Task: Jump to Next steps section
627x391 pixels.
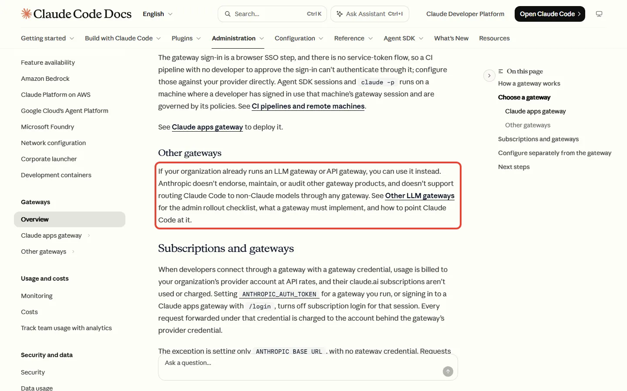Action: coord(514,167)
